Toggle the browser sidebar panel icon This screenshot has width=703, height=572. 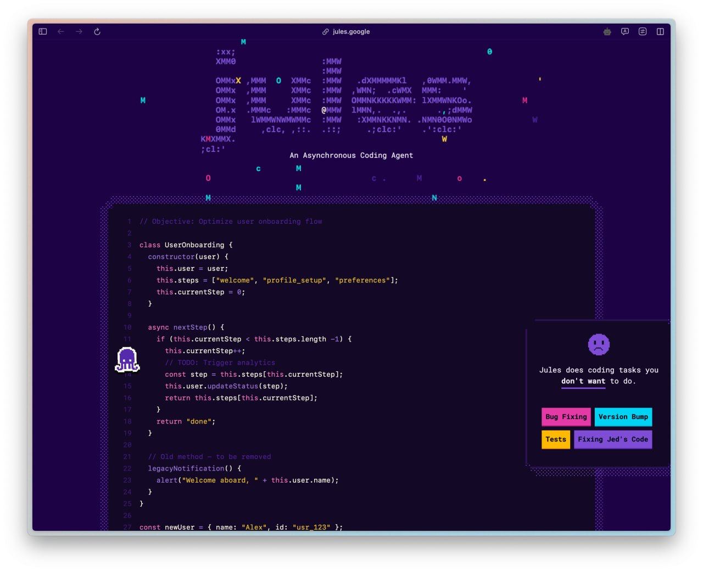point(43,32)
